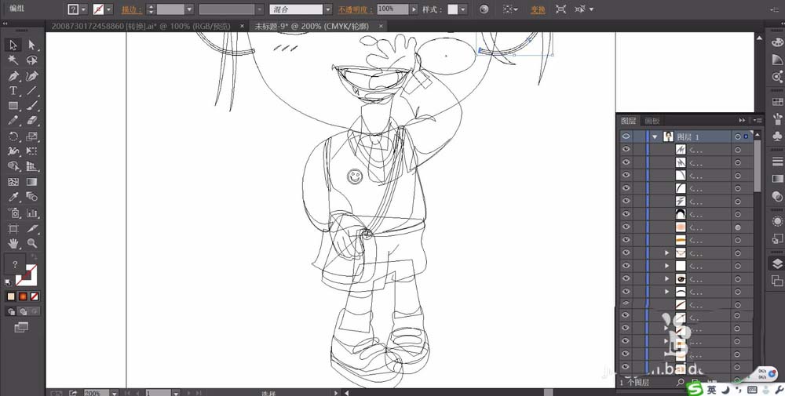Open the 样式 graphic style dropdown arrow
This screenshot has height=396, width=785.
pyautogui.click(x=463, y=9)
